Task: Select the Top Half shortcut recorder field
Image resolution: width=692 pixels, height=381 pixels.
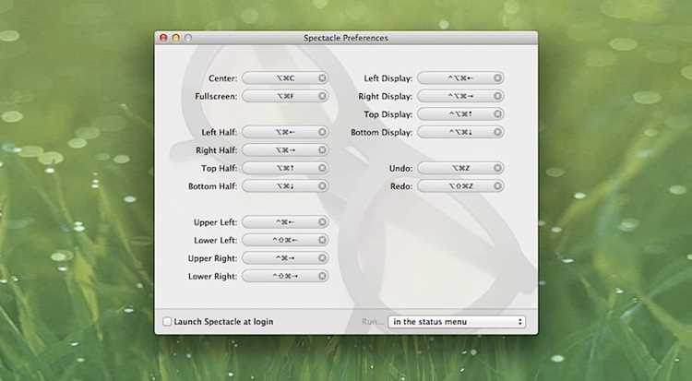Action: point(285,168)
